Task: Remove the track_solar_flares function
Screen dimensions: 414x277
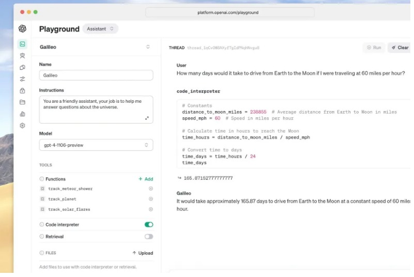Action: [151, 209]
